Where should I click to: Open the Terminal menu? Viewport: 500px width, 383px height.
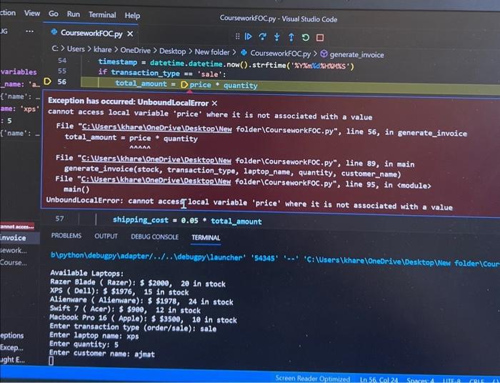click(x=102, y=15)
